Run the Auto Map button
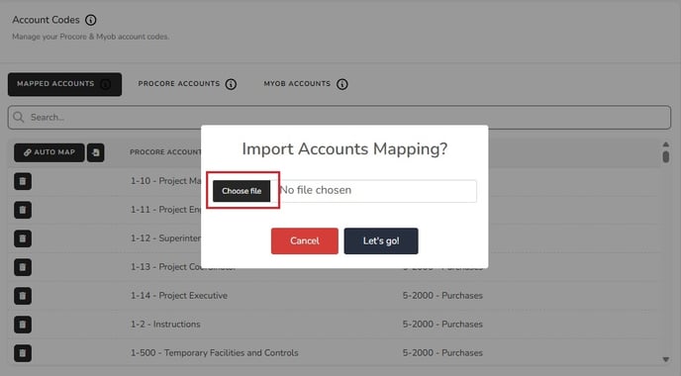Viewport: 681px width, 376px height. point(49,152)
